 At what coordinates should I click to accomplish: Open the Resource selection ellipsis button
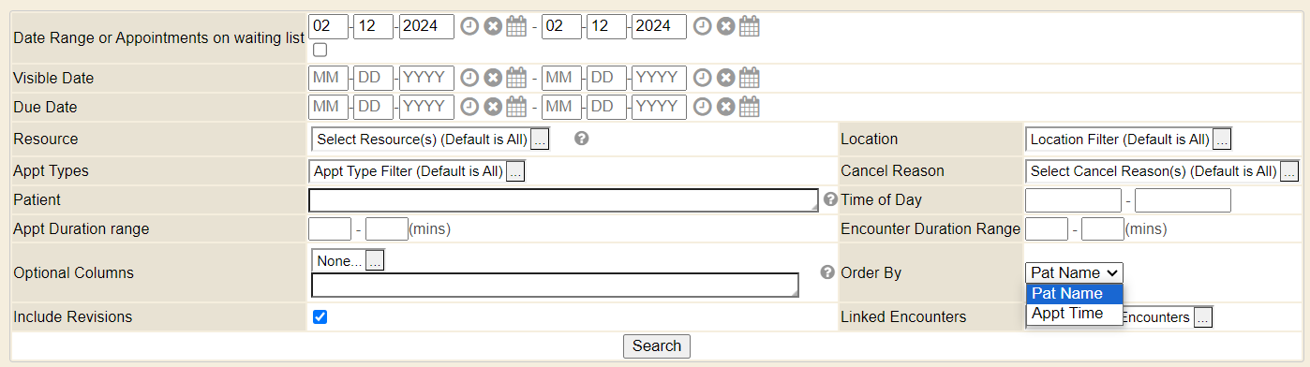540,139
